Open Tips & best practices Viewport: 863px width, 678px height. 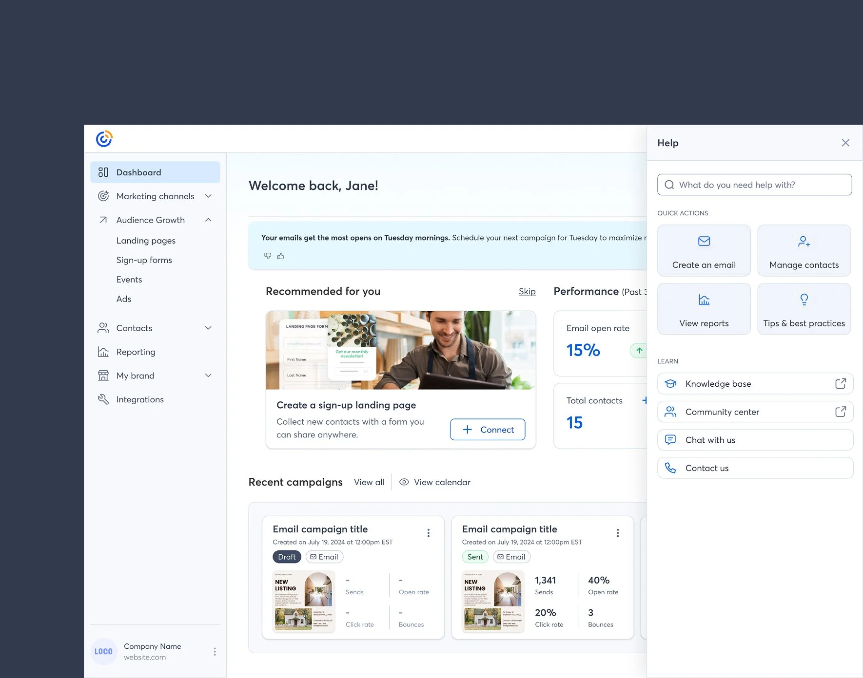point(804,309)
